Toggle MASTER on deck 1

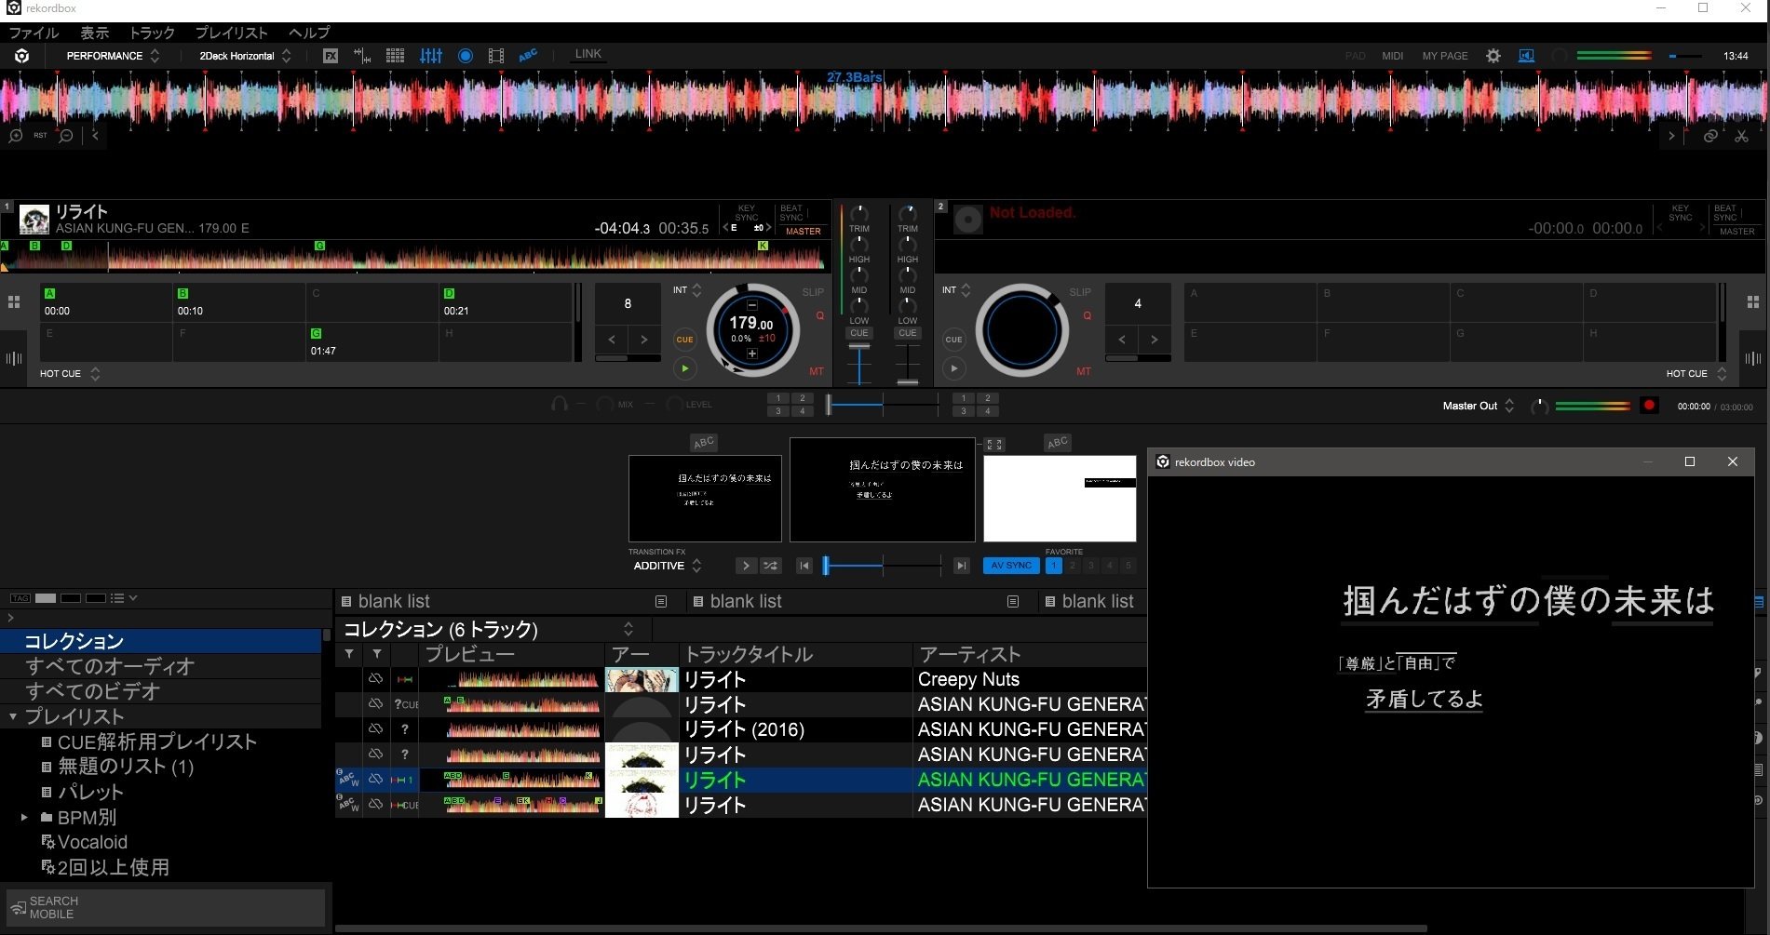click(804, 232)
